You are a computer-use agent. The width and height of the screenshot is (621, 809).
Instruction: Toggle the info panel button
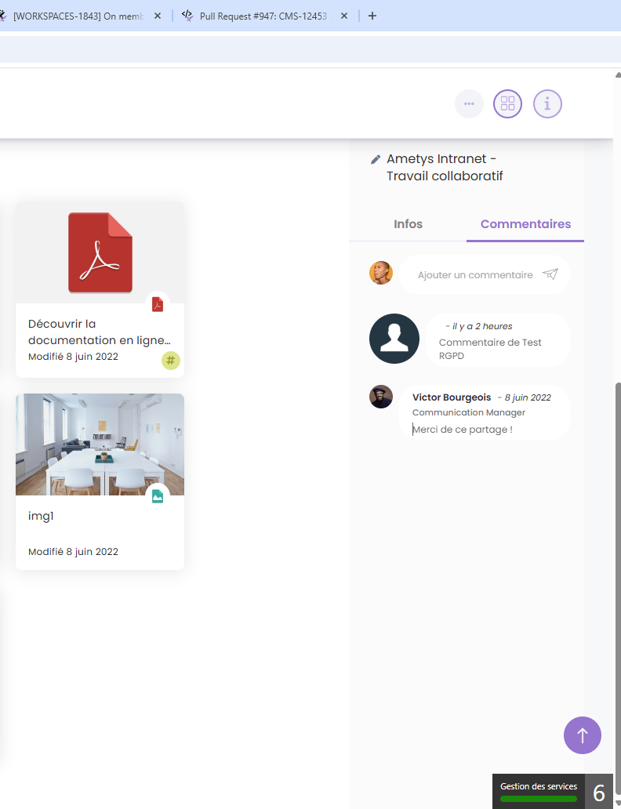click(547, 103)
